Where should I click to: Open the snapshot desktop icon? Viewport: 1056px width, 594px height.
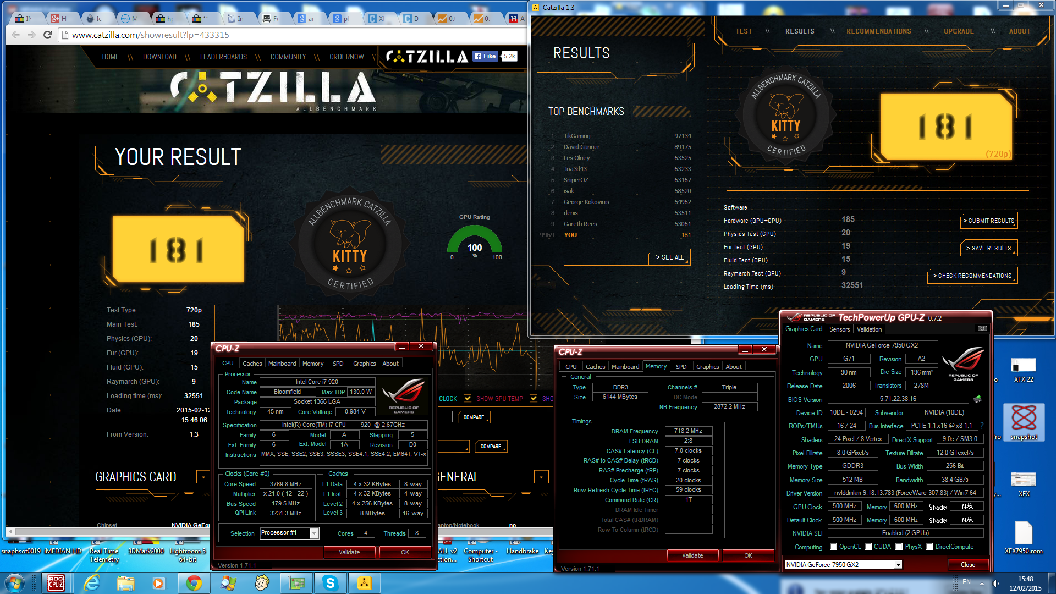(x=1024, y=422)
